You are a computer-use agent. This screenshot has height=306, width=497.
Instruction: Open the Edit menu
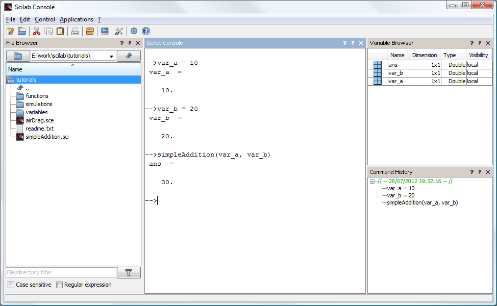(x=24, y=19)
